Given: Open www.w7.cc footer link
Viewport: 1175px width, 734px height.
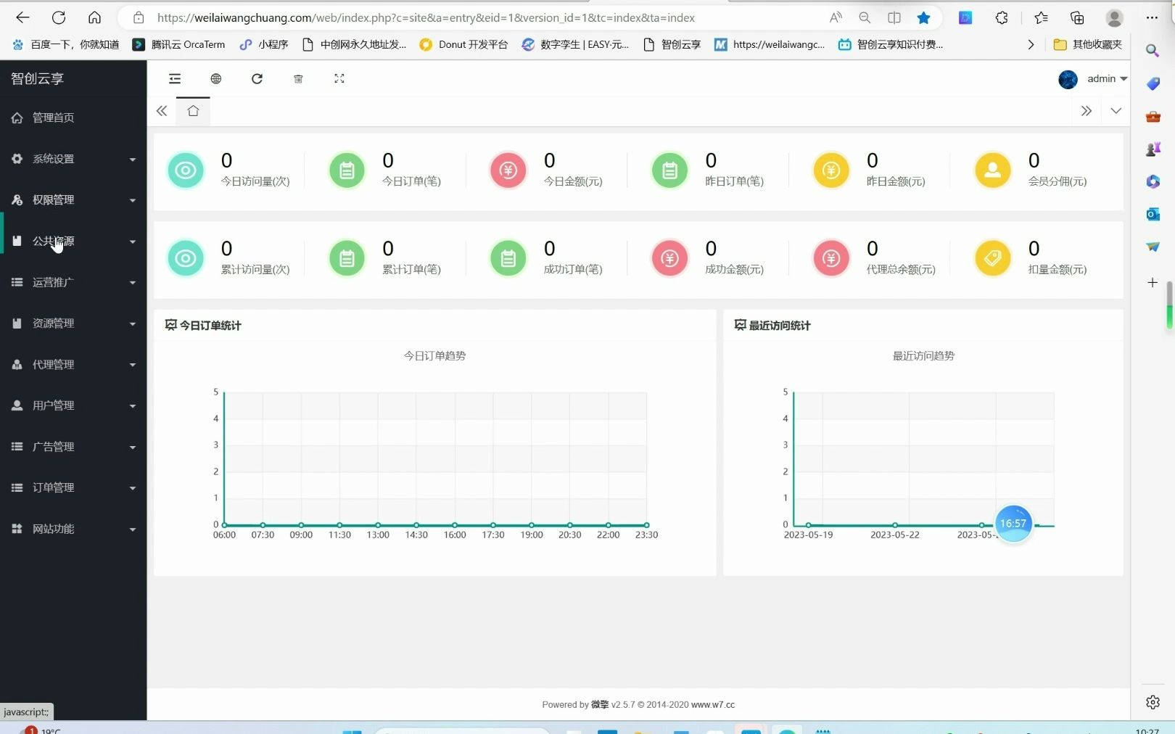Looking at the screenshot, I should (713, 704).
